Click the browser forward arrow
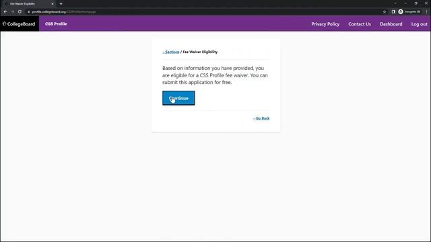 click(x=12, y=12)
